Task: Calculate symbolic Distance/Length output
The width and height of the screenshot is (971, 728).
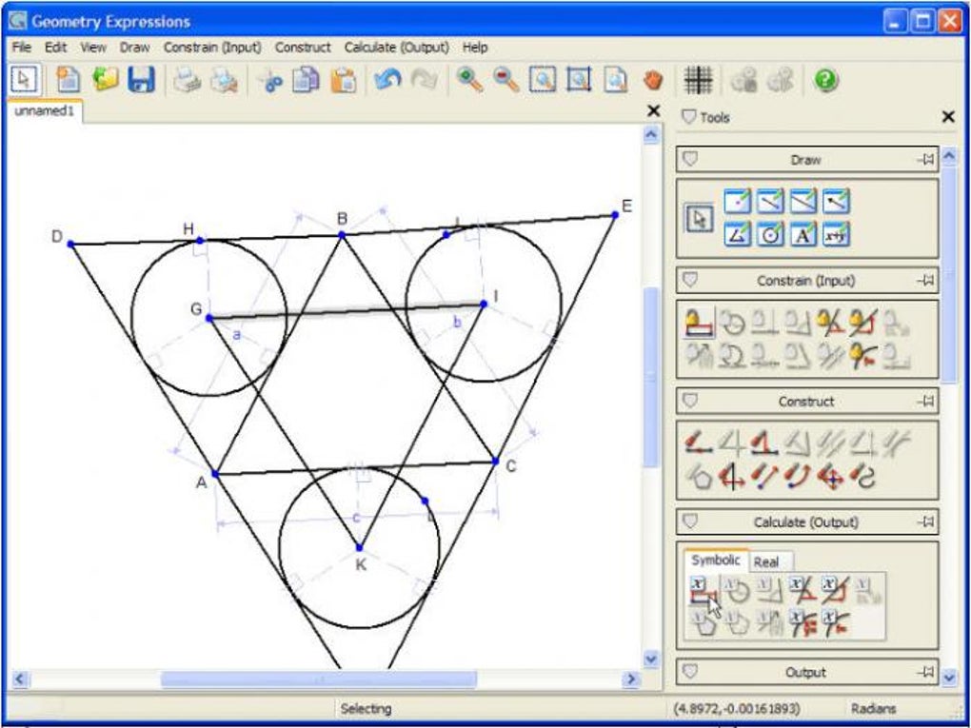Action: [703, 591]
